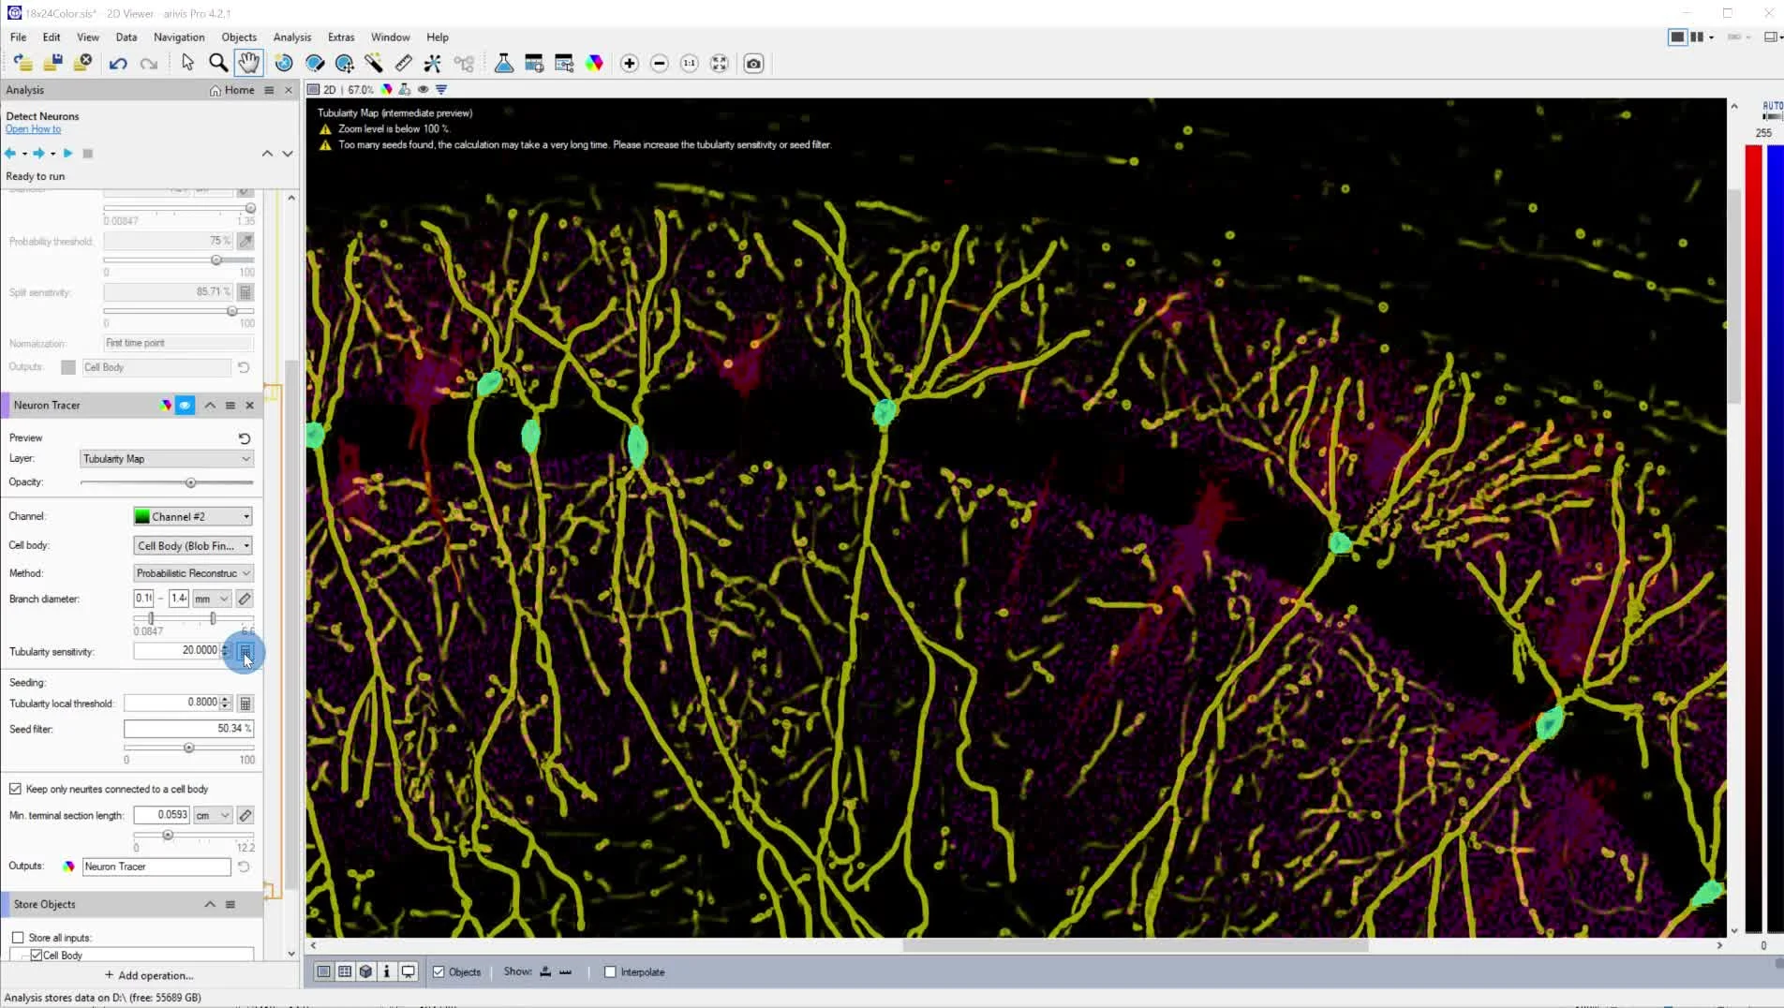Select the ruler measurement tool
This screenshot has height=1008, width=1784.
(x=403, y=63)
